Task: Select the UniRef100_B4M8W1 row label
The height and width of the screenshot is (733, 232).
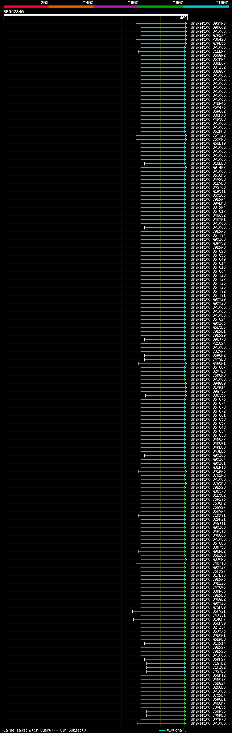Action: (x=208, y=443)
